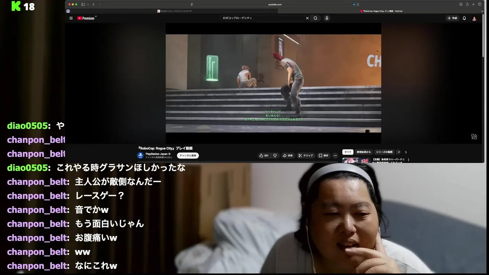The width and height of the screenshot is (489, 275).
Task: Open the account avatar menu
Action: click(x=474, y=18)
